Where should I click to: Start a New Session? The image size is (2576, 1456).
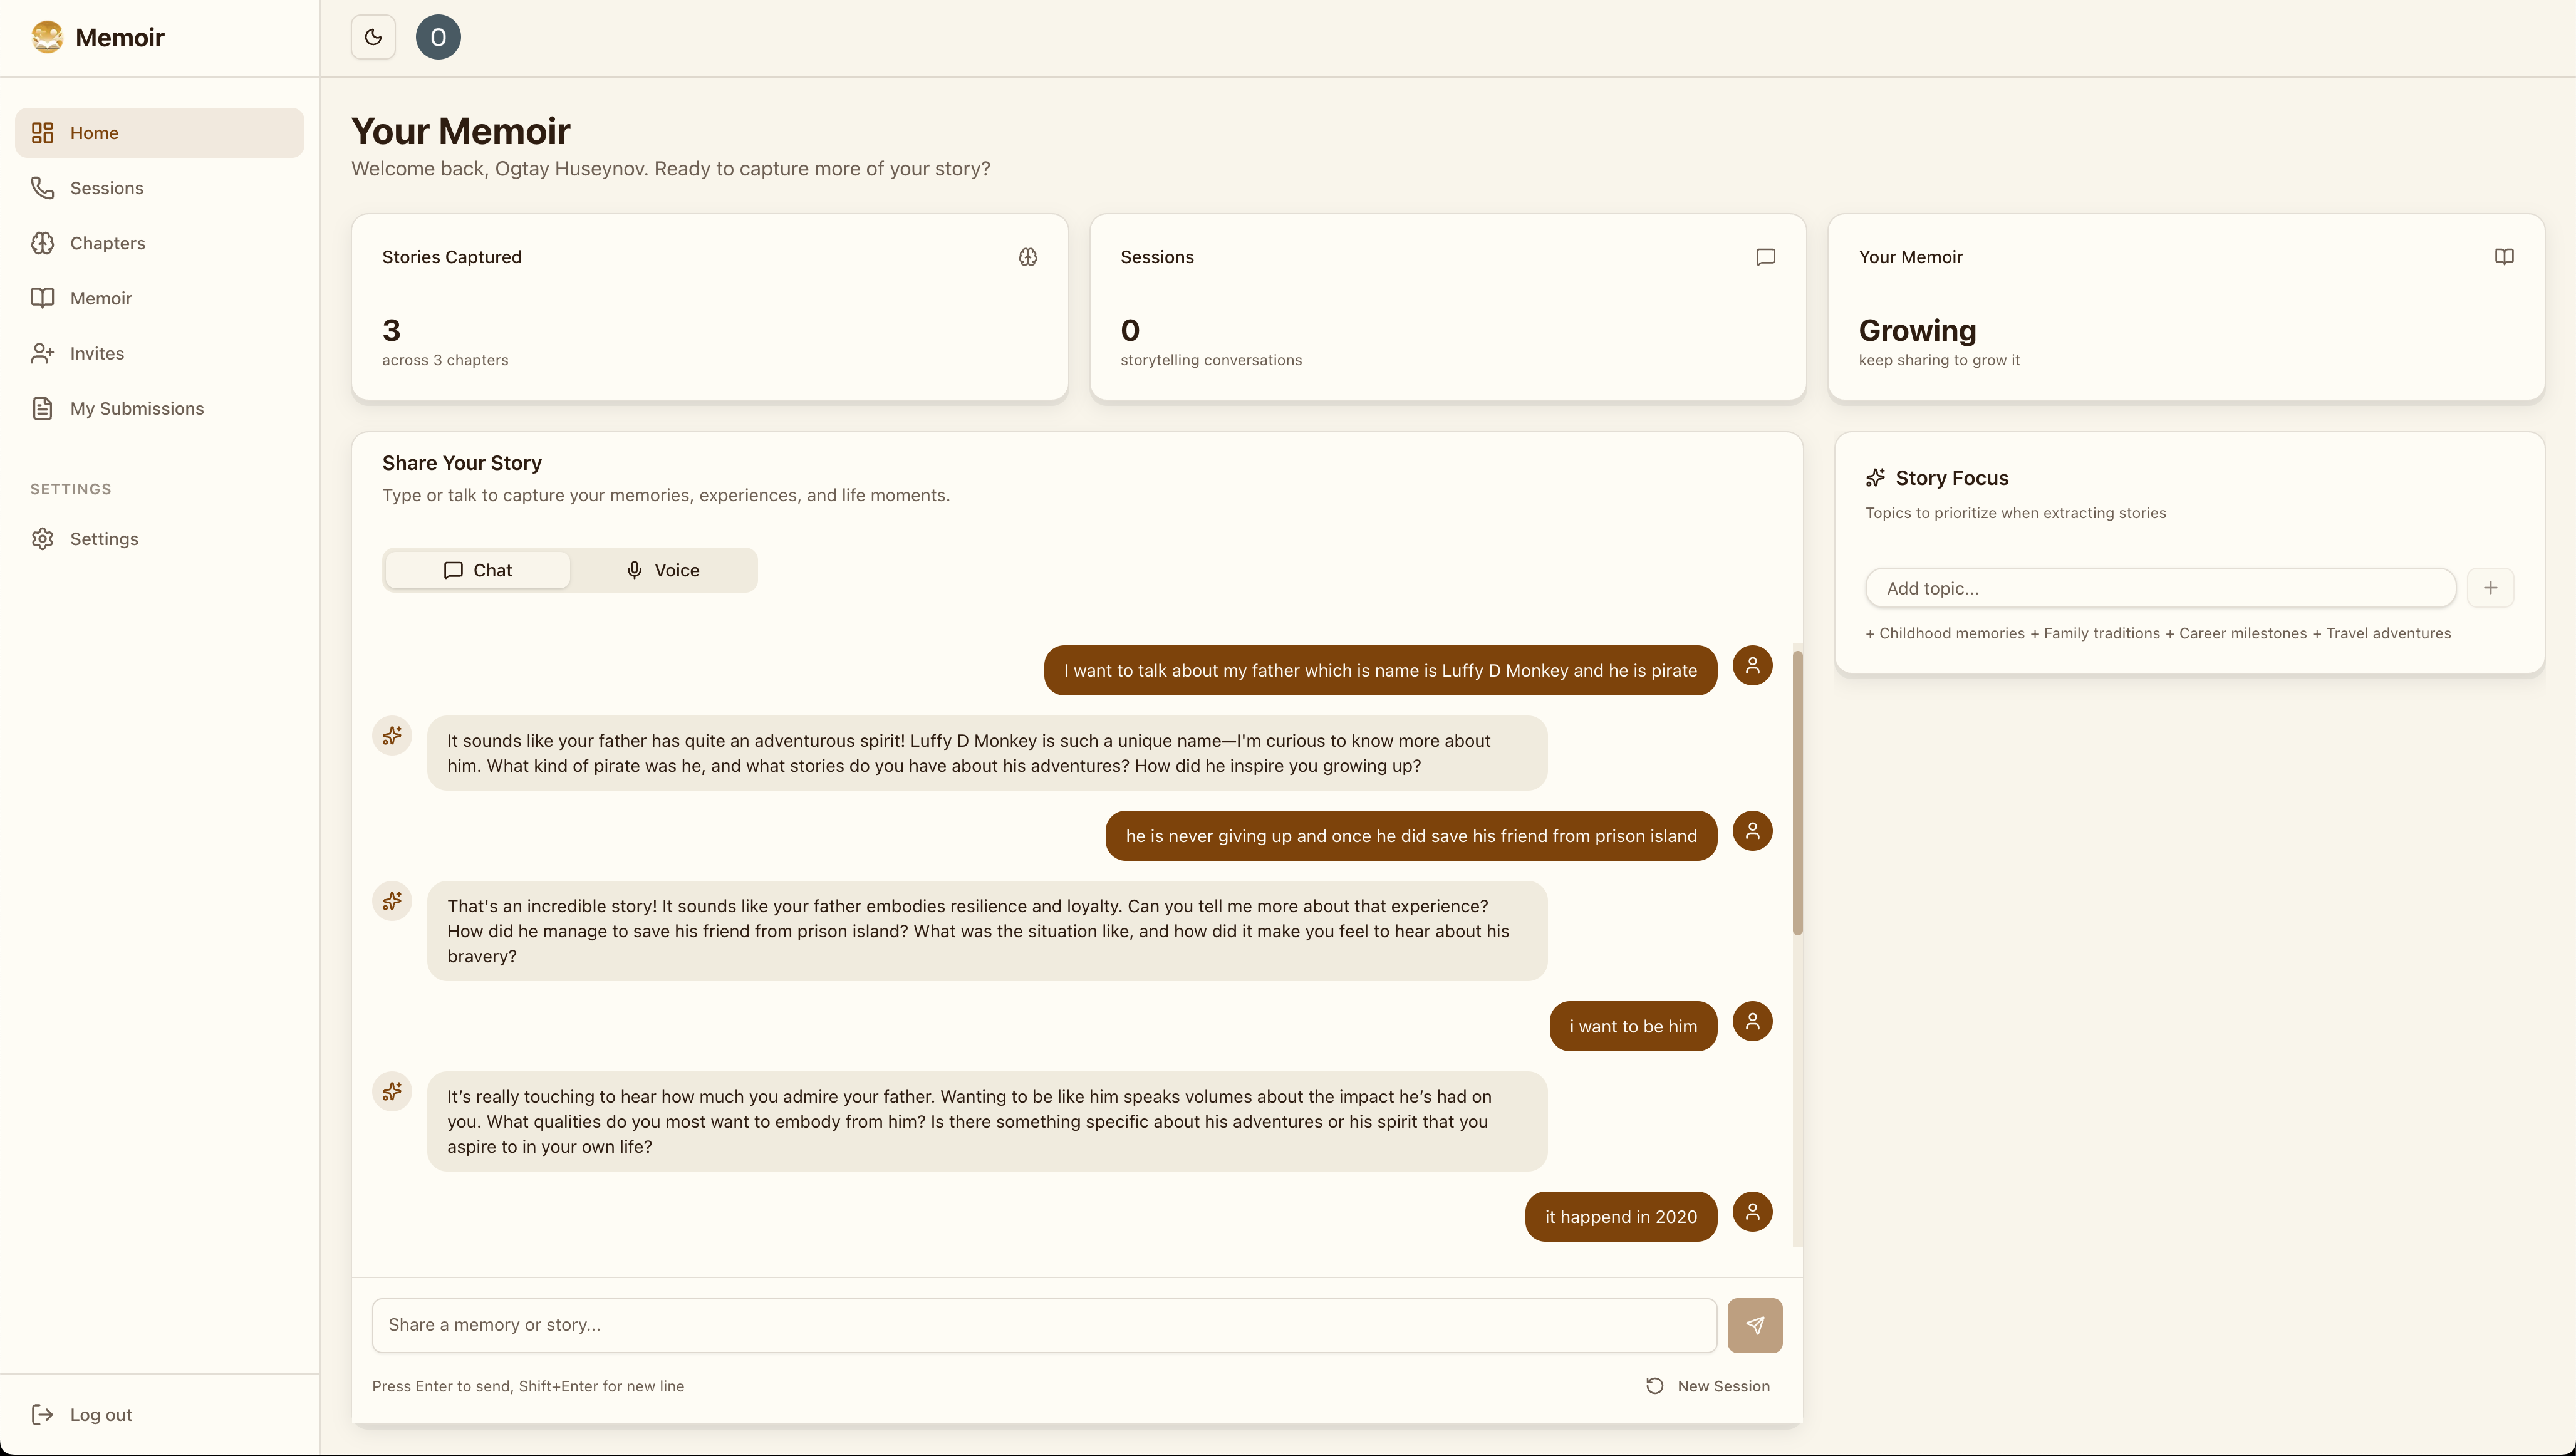click(x=1708, y=1386)
